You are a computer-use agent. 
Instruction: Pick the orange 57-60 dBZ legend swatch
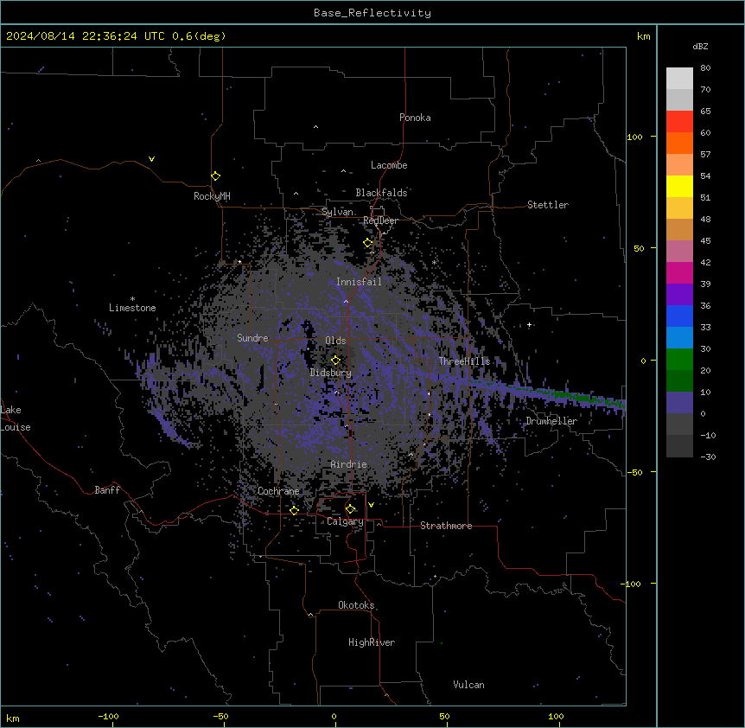679,143
